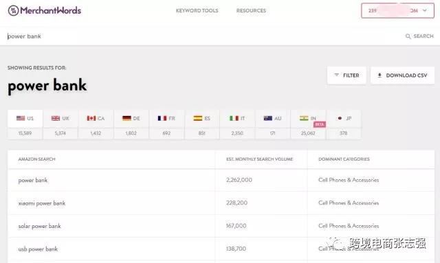This screenshot has width=440, height=263.
Task: Select the France flag marketplace
Action: [x=162, y=118]
